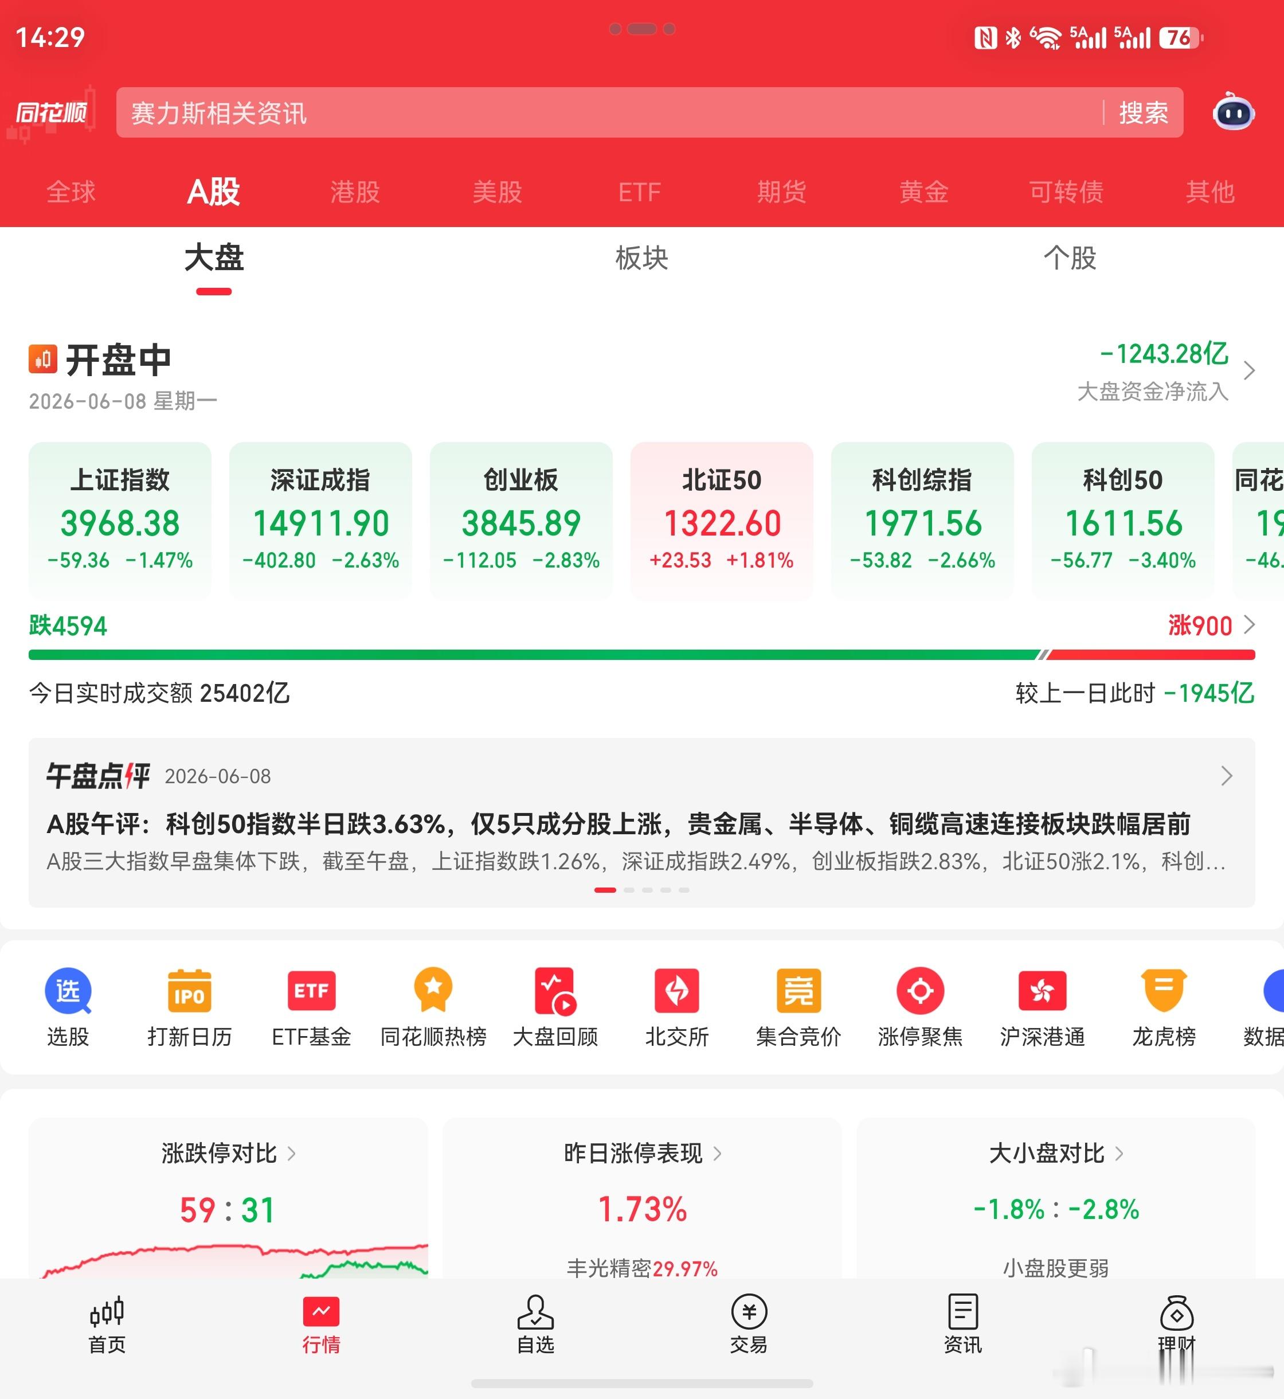
Task: Open the 涨停聚焦 limit-up focus icon
Action: tap(921, 991)
